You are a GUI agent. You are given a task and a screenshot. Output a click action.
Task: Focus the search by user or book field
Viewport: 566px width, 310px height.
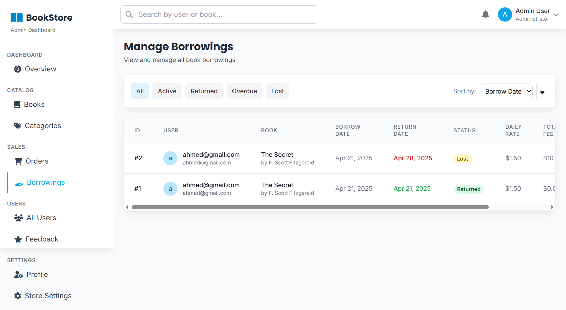224,14
